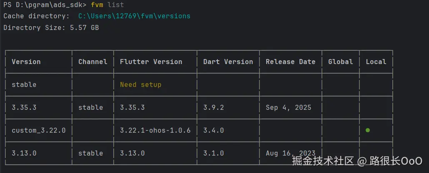Screen dimensions: 429x173
Task: Click the Dart Version column header
Action: pyautogui.click(x=228, y=62)
